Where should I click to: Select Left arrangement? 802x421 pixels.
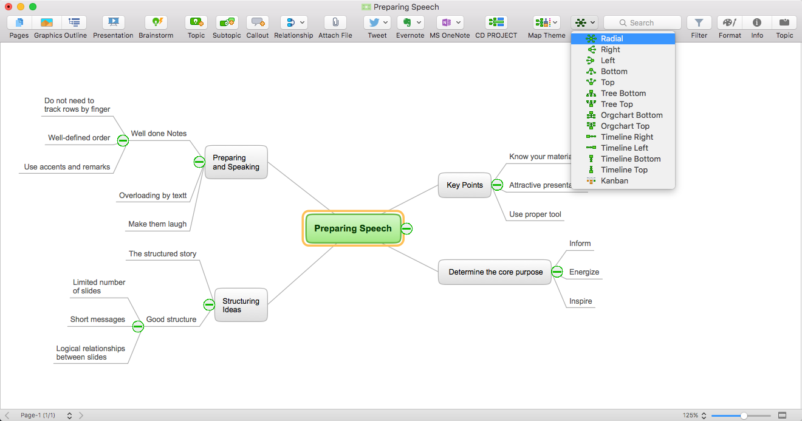point(623,60)
